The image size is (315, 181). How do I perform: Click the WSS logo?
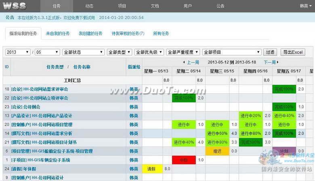[15, 6]
